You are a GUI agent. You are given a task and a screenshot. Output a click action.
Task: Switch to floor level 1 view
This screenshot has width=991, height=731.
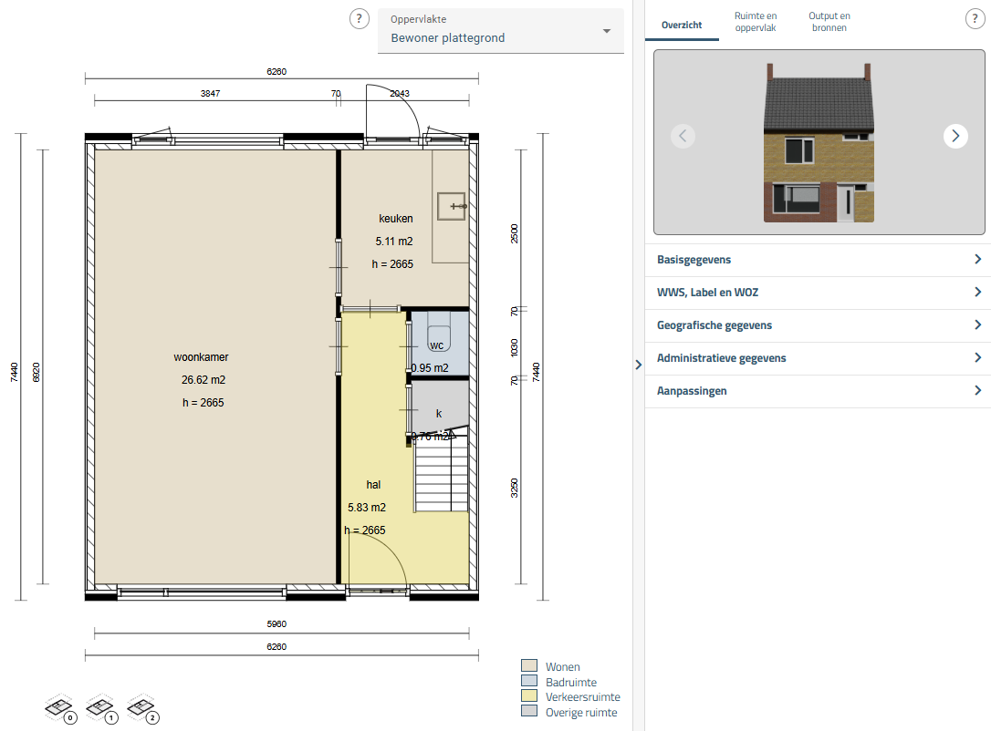[x=100, y=707]
